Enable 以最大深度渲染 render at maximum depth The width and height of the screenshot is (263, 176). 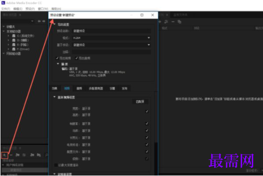(56, 165)
